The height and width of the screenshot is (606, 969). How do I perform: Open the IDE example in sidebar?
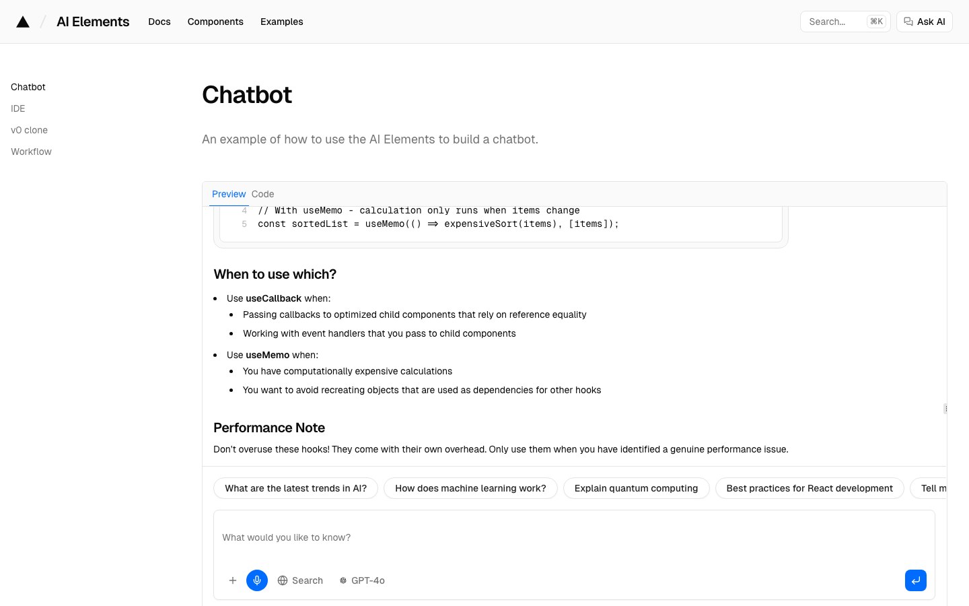[18, 108]
